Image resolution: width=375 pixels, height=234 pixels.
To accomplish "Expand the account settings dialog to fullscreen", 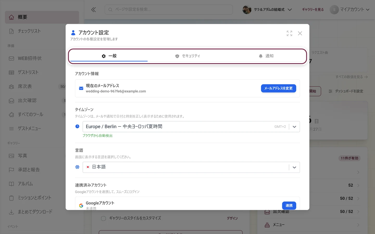I will click(289, 33).
